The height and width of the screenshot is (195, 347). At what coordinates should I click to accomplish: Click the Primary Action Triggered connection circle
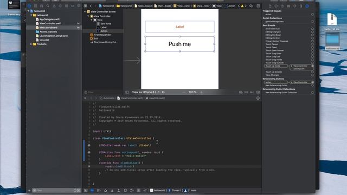coord(312,41)
